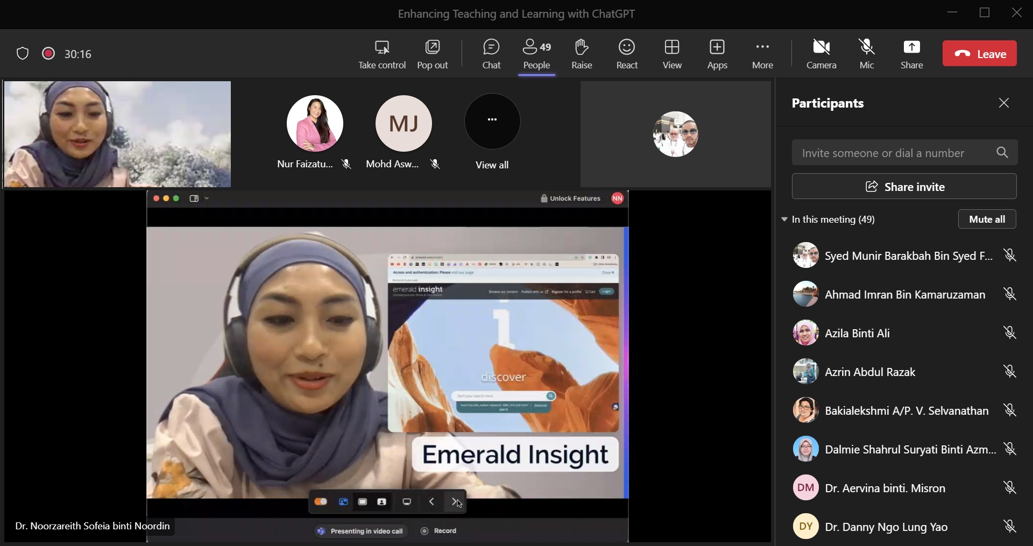Image resolution: width=1033 pixels, height=546 pixels.
Task: Click Azila Binti Ali's muted mic icon
Action: [x=1010, y=332]
